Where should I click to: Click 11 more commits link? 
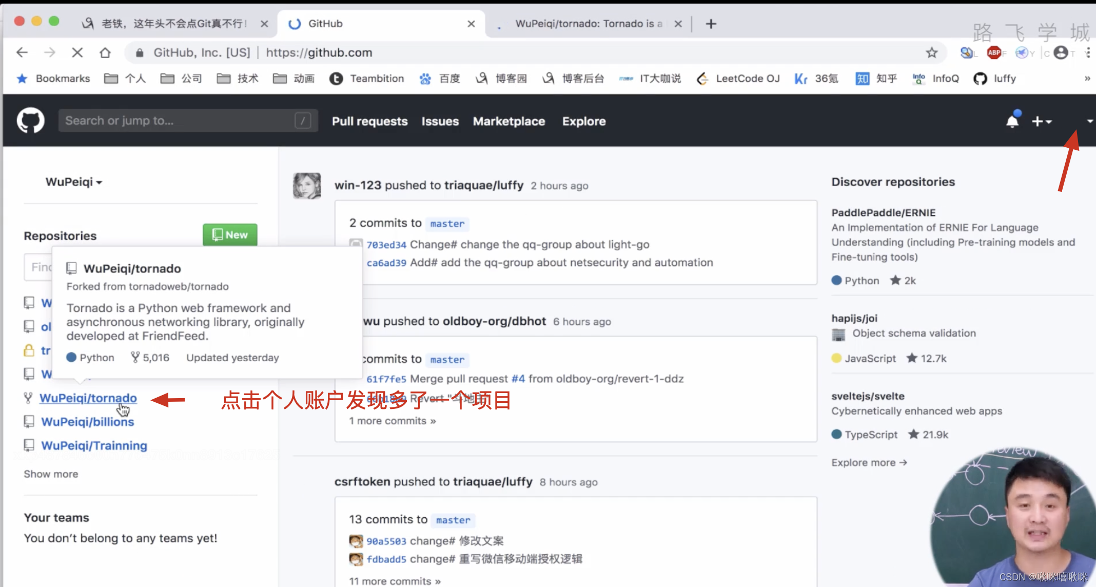click(395, 581)
